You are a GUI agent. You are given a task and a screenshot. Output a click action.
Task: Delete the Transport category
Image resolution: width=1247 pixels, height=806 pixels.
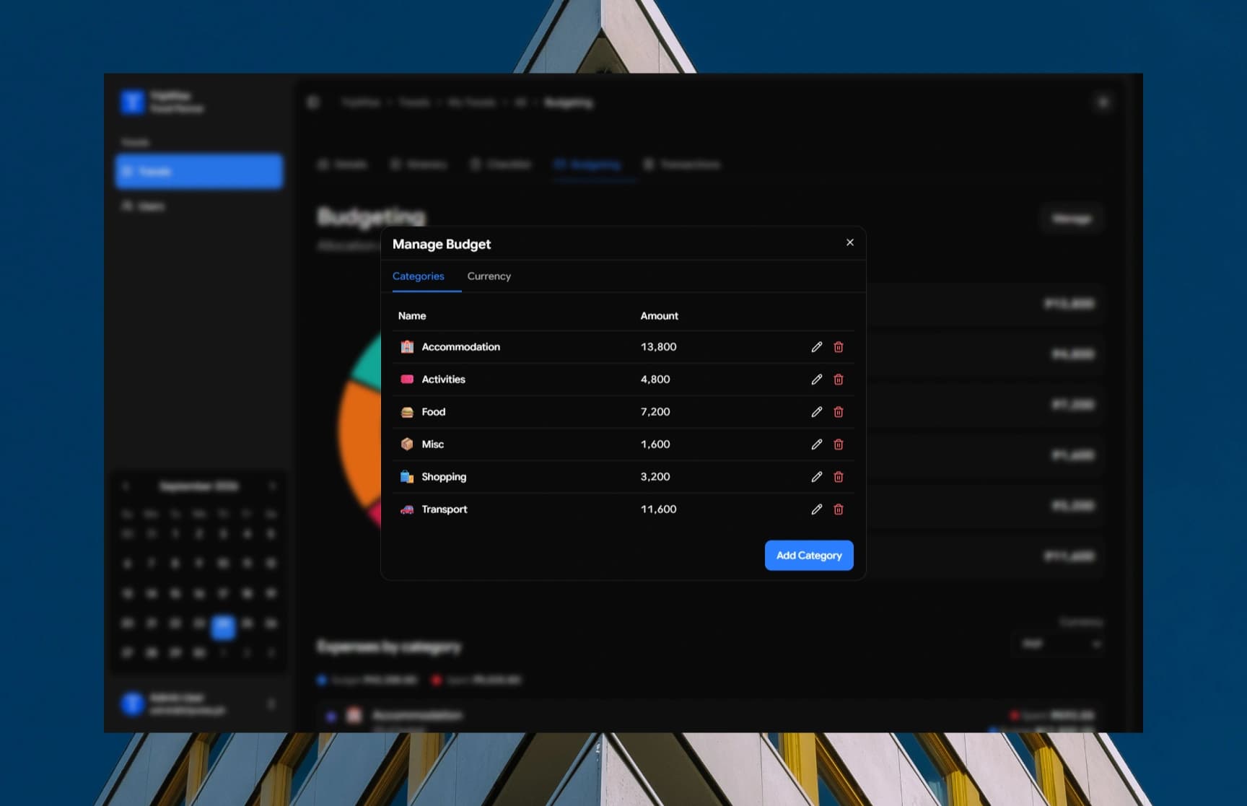coord(839,509)
